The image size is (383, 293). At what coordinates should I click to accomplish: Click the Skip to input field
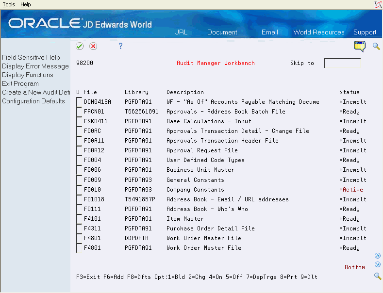pyautogui.click(x=342, y=63)
